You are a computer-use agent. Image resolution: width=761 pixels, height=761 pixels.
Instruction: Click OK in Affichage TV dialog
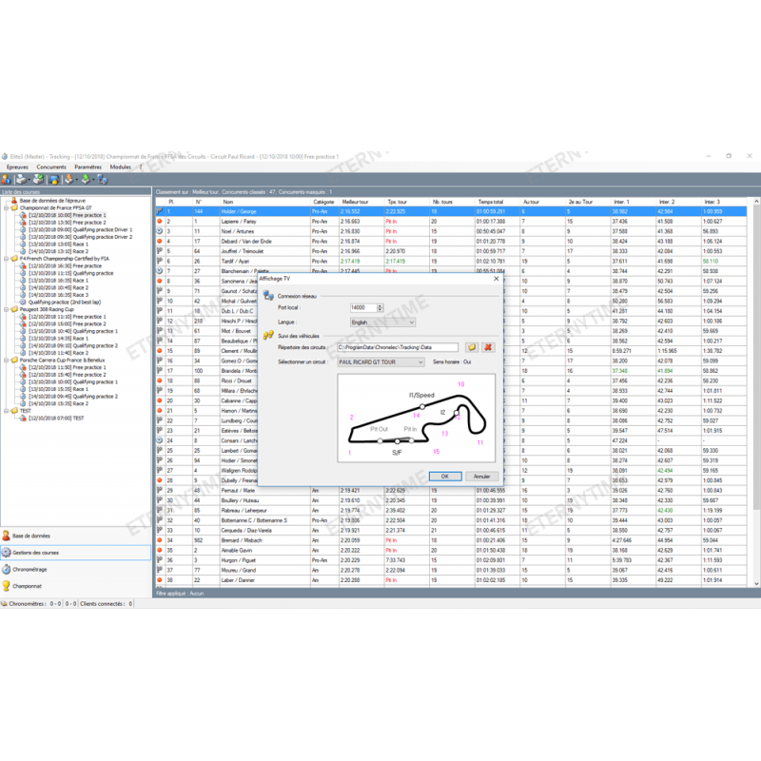445,477
